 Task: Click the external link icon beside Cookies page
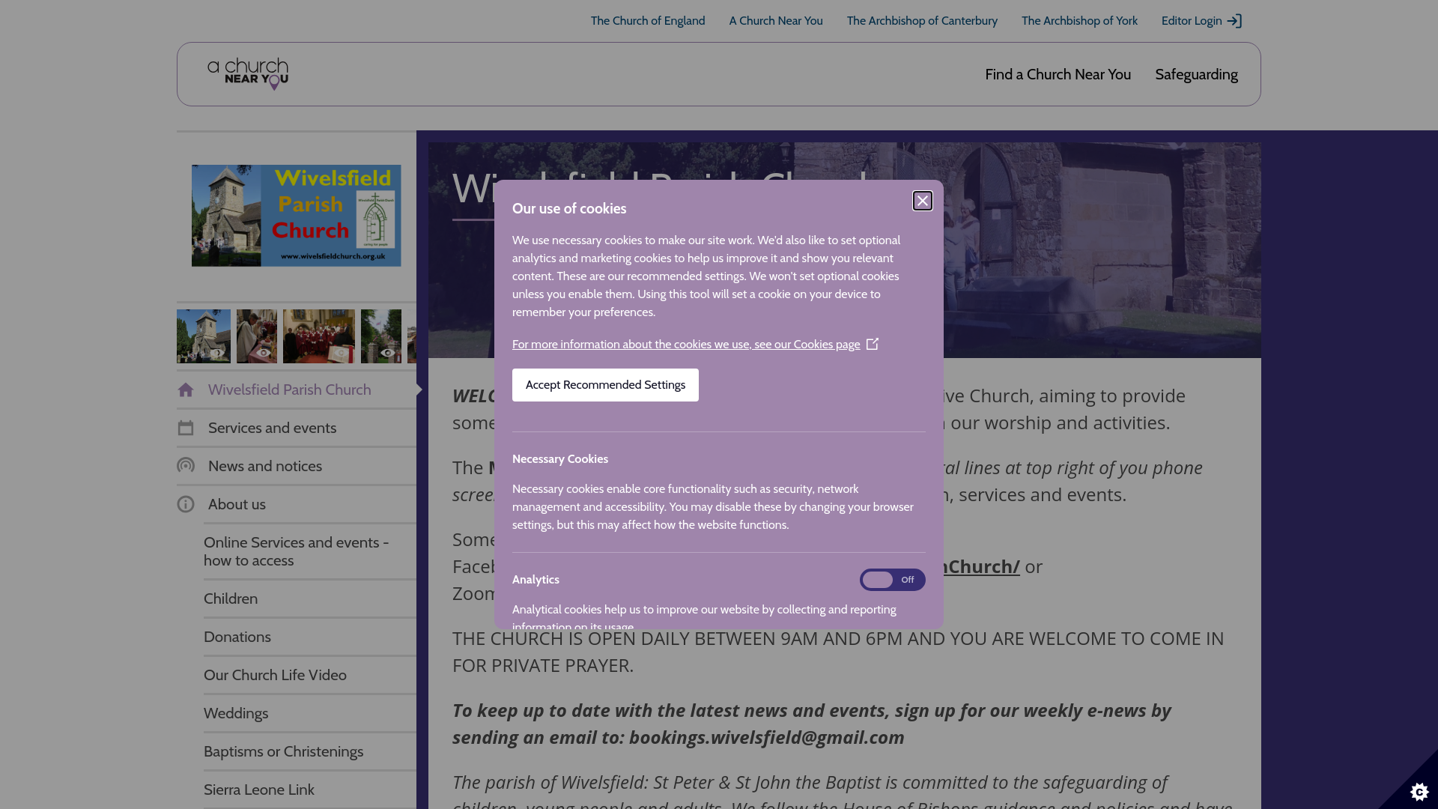[x=873, y=344]
